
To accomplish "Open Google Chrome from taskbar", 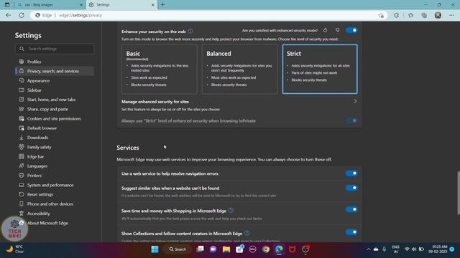I will (x=266, y=249).
